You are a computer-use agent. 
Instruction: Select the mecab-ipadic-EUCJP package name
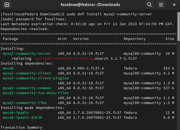tap(23, 118)
